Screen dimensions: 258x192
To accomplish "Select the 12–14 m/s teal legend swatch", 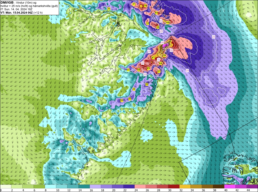I will (x=73, y=186).
